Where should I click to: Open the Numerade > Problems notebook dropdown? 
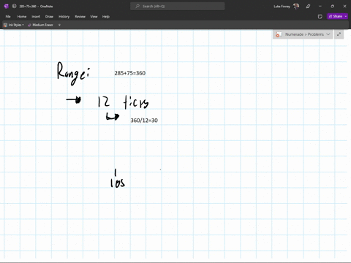pos(303,34)
